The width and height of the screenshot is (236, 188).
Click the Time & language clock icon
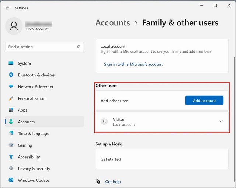coord(11,133)
